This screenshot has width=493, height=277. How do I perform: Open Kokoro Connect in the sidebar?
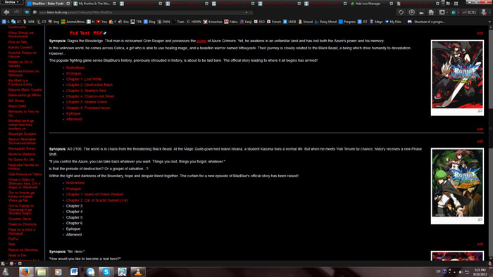(20, 47)
